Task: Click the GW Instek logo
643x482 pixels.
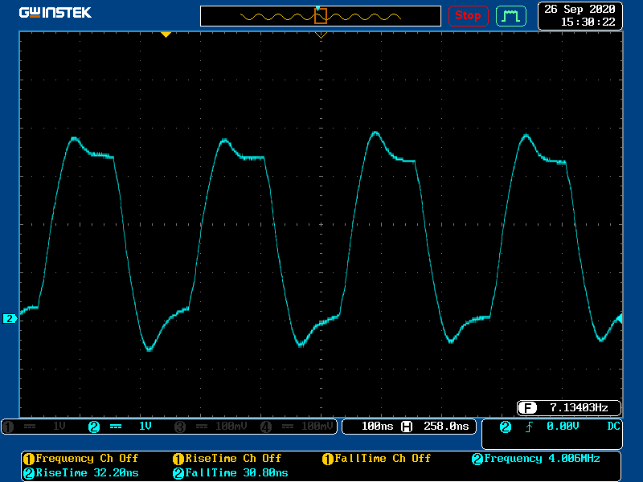Action: point(55,14)
